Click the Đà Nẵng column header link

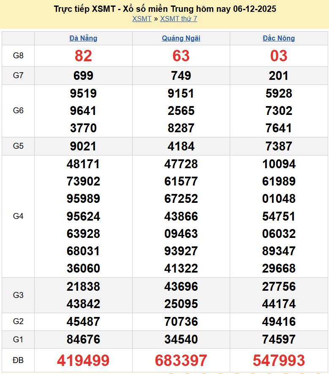tap(83, 38)
